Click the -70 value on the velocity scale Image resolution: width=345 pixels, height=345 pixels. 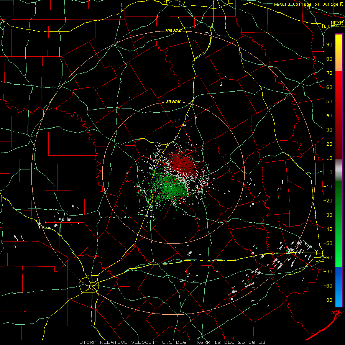(x=328, y=272)
